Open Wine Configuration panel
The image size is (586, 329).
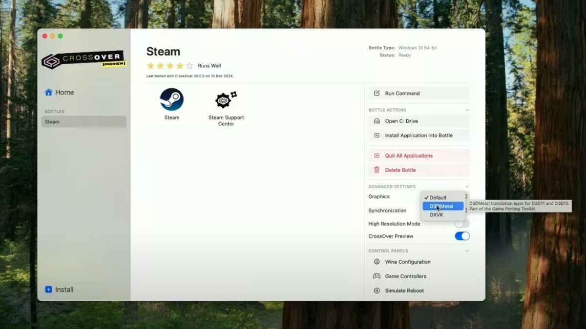(419, 262)
